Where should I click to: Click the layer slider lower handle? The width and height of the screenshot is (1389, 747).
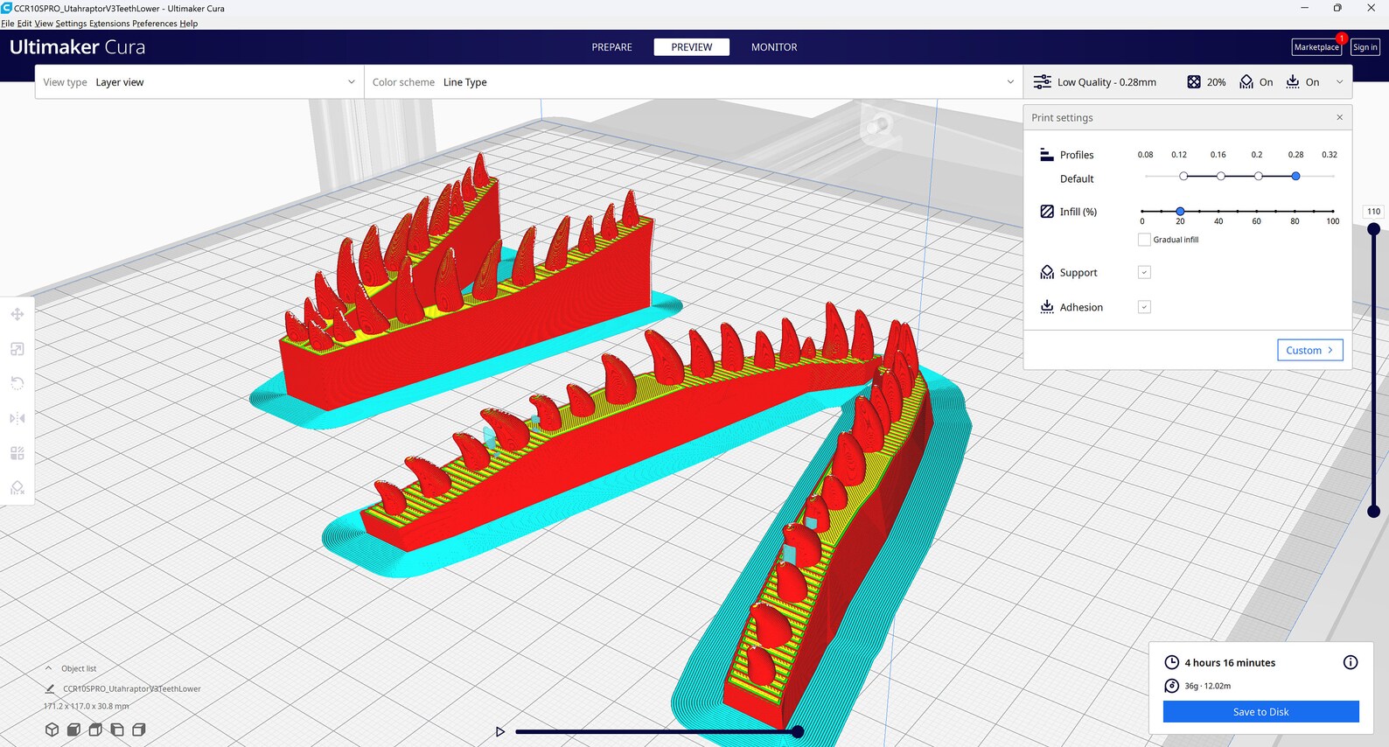coord(1374,511)
